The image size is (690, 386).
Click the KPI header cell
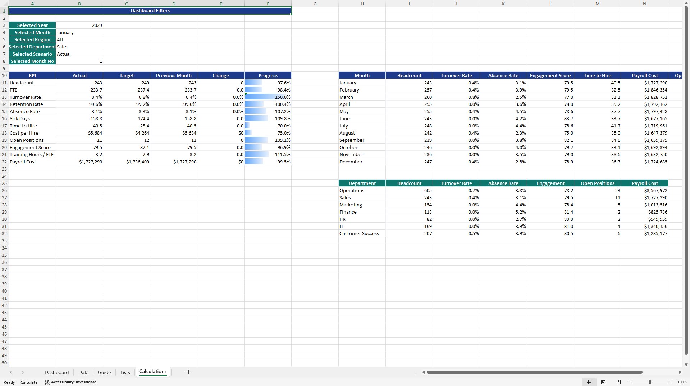point(32,75)
